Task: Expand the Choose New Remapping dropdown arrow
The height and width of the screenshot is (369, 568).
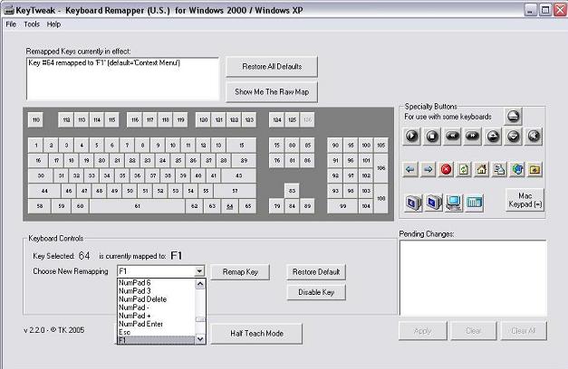Action: (199, 271)
